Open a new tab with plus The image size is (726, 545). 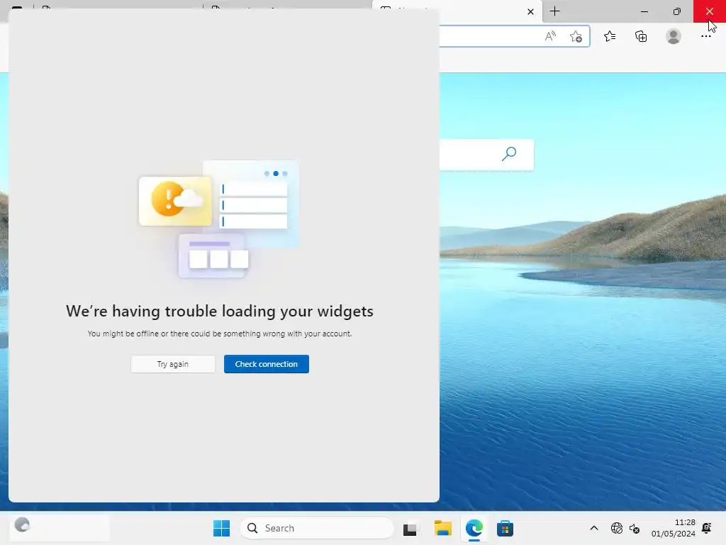coord(554,11)
